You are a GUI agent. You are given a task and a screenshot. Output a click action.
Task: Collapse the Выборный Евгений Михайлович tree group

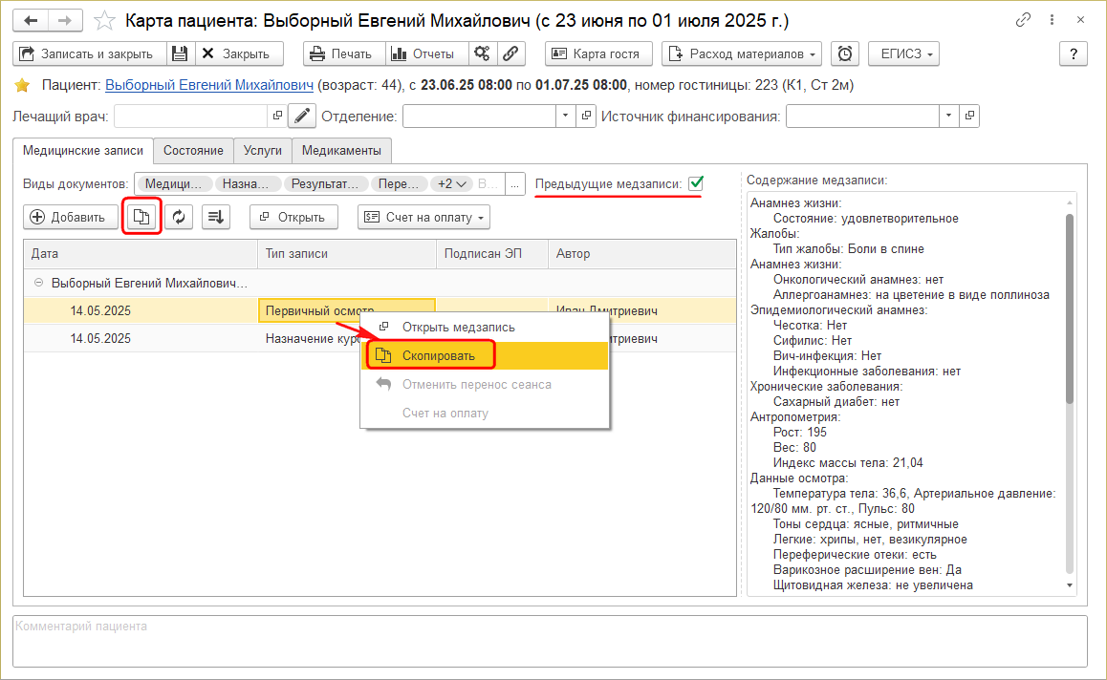[x=38, y=284]
